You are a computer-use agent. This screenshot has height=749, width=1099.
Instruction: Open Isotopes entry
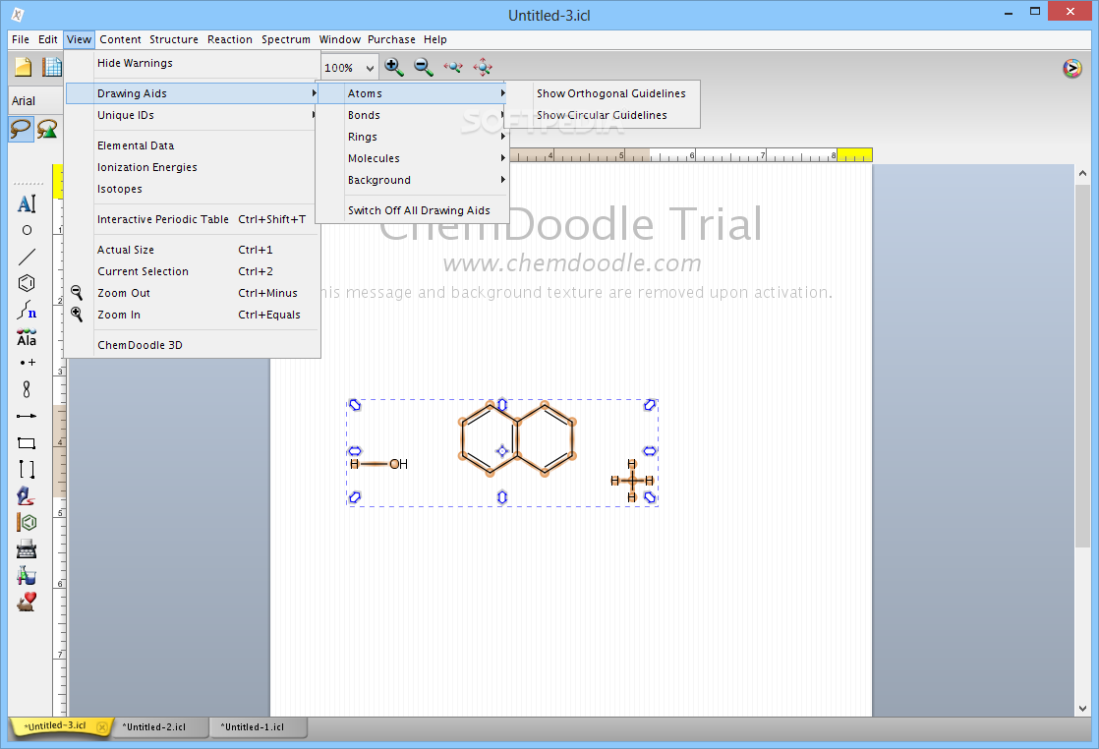(193, 189)
